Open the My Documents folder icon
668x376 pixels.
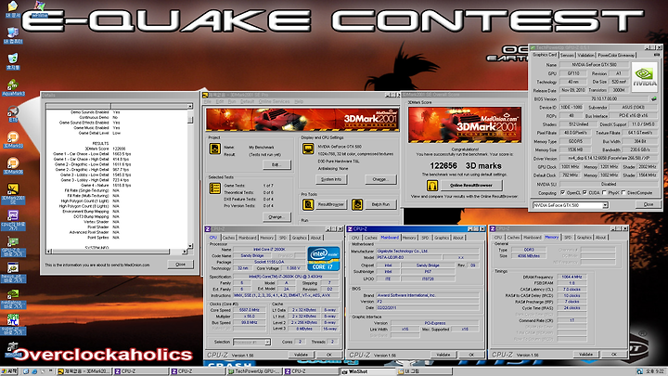pos(13,9)
